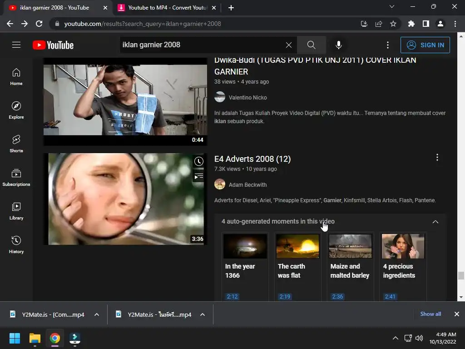The image size is (465, 349).
Task: Expand options for Y2Mate.is [Com...mp4 download
Action: click(x=97, y=314)
